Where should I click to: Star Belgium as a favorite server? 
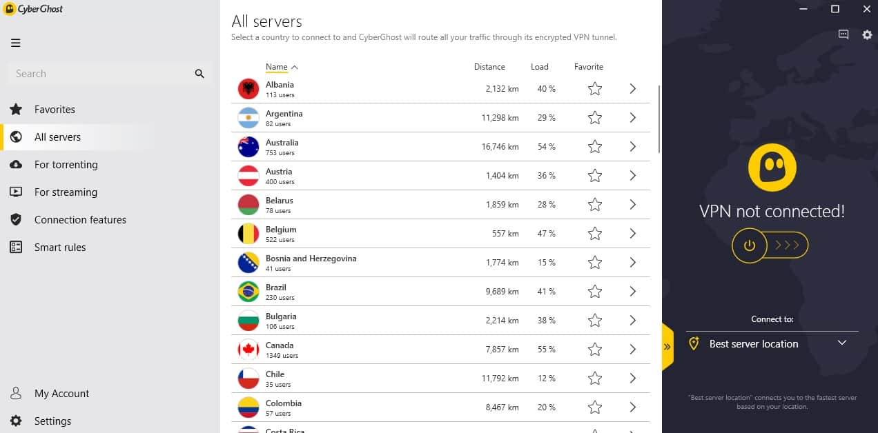click(x=595, y=234)
